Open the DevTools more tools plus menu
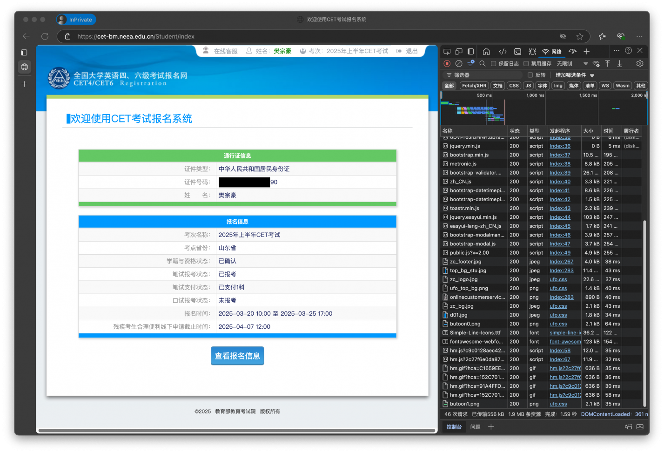Screen dimensions: 664x453 (x=586, y=52)
